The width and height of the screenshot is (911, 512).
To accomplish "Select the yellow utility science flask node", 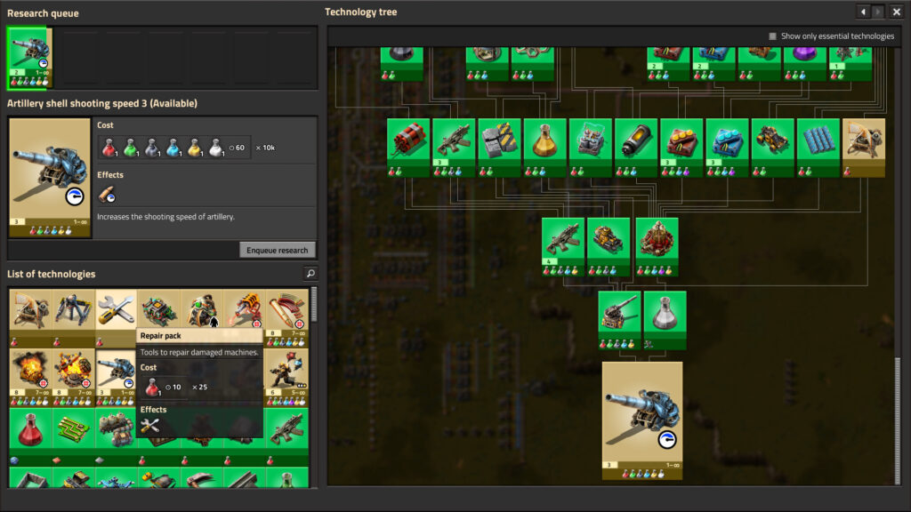I will tap(544, 142).
